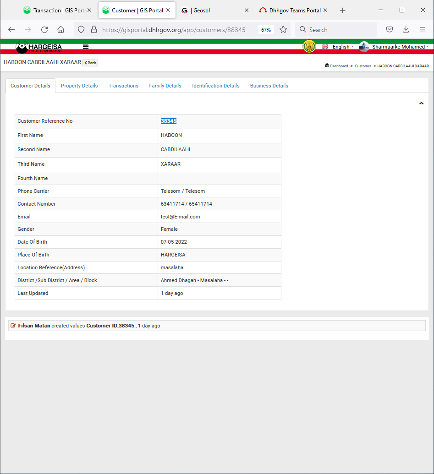Click highlighted reference number 38345
The height and width of the screenshot is (474, 434).
click(169, 121)
